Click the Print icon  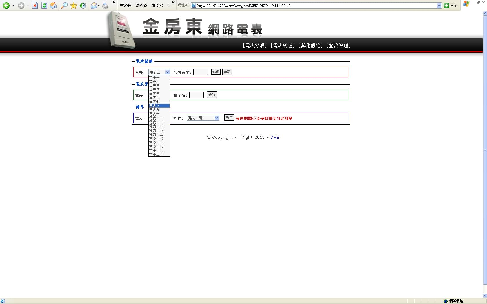[x=105, y=6]
